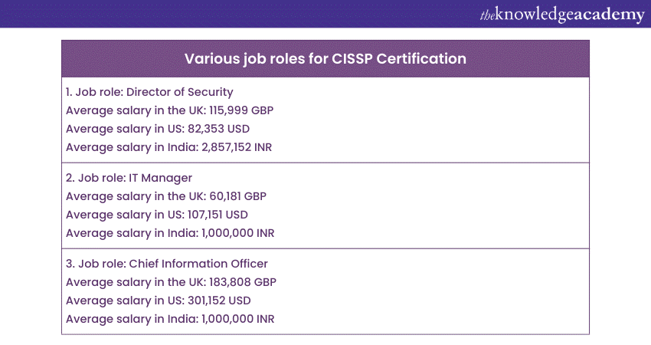Viewport: 651px width, 345px height.
Task: Click the numeral 1 of the first row
Action: (68, 92)
